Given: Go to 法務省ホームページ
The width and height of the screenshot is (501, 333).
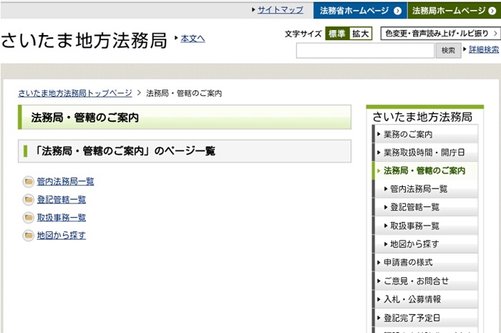Looking at the screenshot, I should [360, 11].
